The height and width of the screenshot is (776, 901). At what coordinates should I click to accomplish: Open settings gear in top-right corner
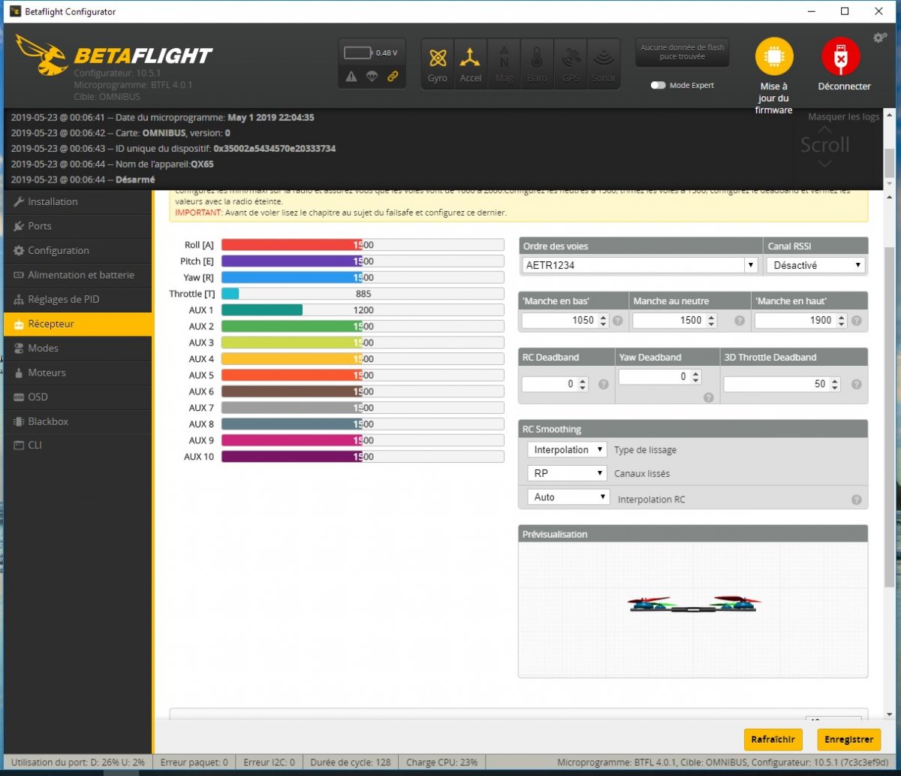point(880,38)
